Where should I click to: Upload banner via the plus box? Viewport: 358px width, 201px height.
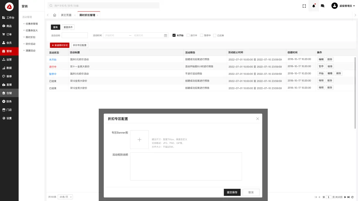tap(140, 140)
